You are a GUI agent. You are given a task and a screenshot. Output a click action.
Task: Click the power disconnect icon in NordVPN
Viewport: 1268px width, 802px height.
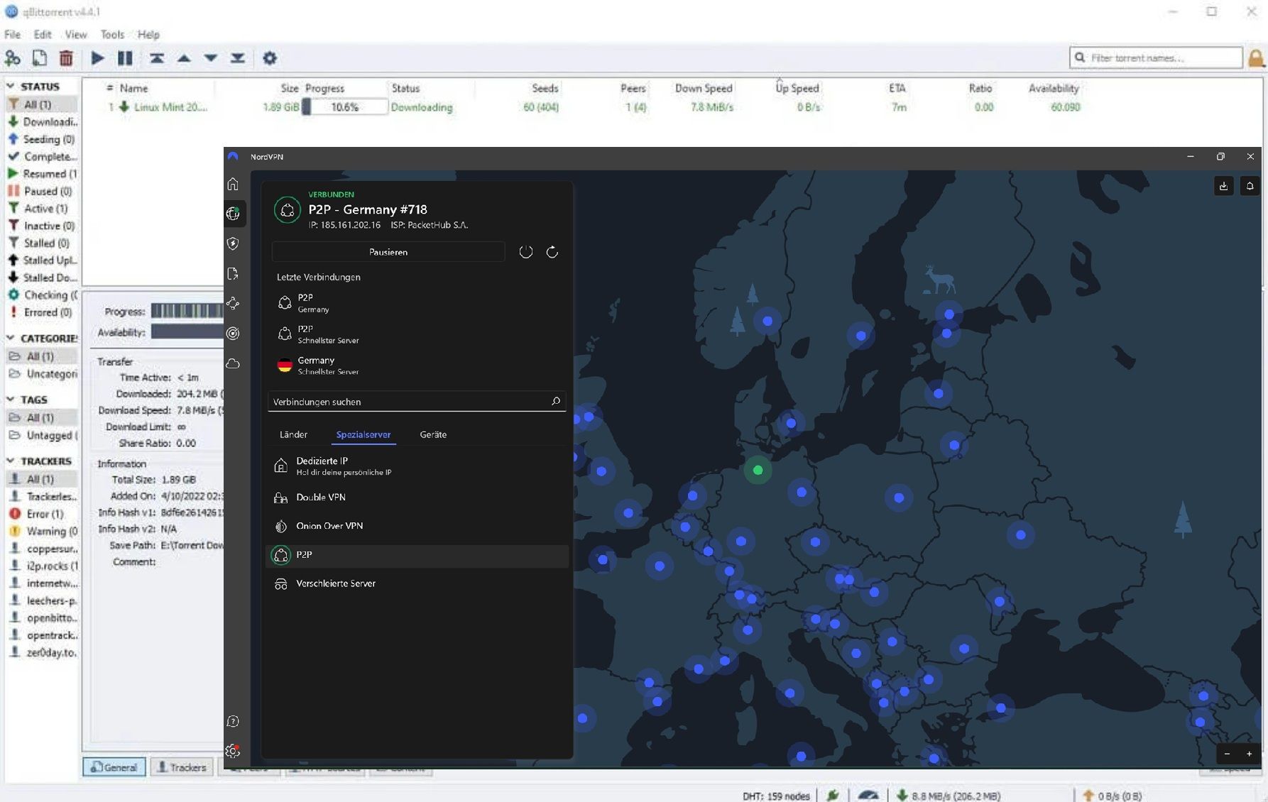coord(526,252)
